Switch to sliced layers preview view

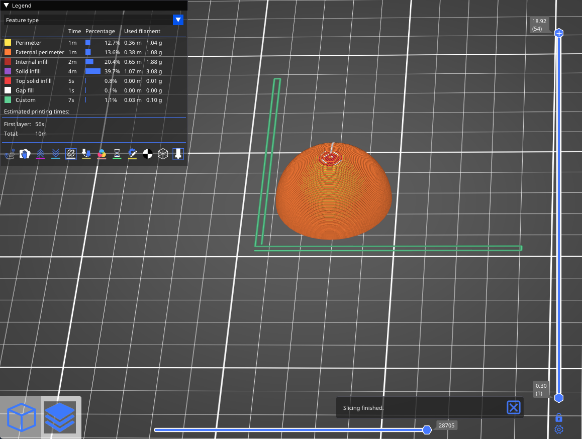click(x=60, y=417)
